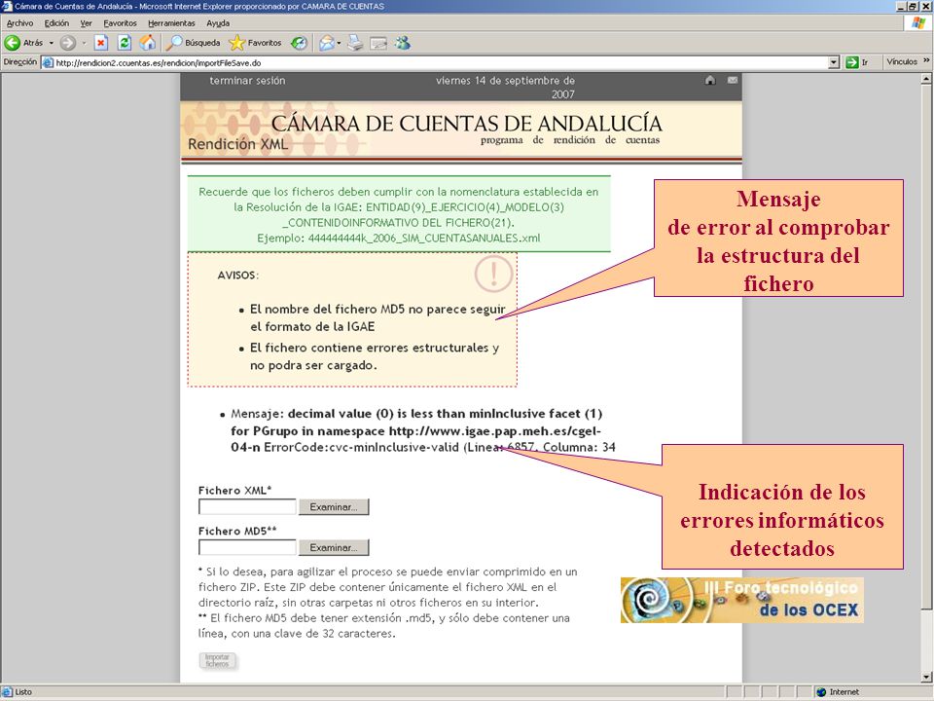
Task: Click the Edit toolbar icon beside print
Action: [x=378, y=43]
